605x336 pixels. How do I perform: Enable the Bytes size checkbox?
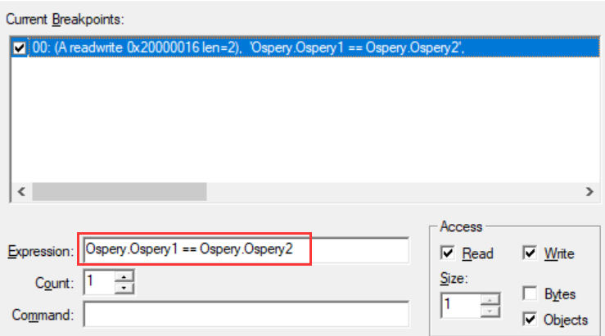coord(530,293)
